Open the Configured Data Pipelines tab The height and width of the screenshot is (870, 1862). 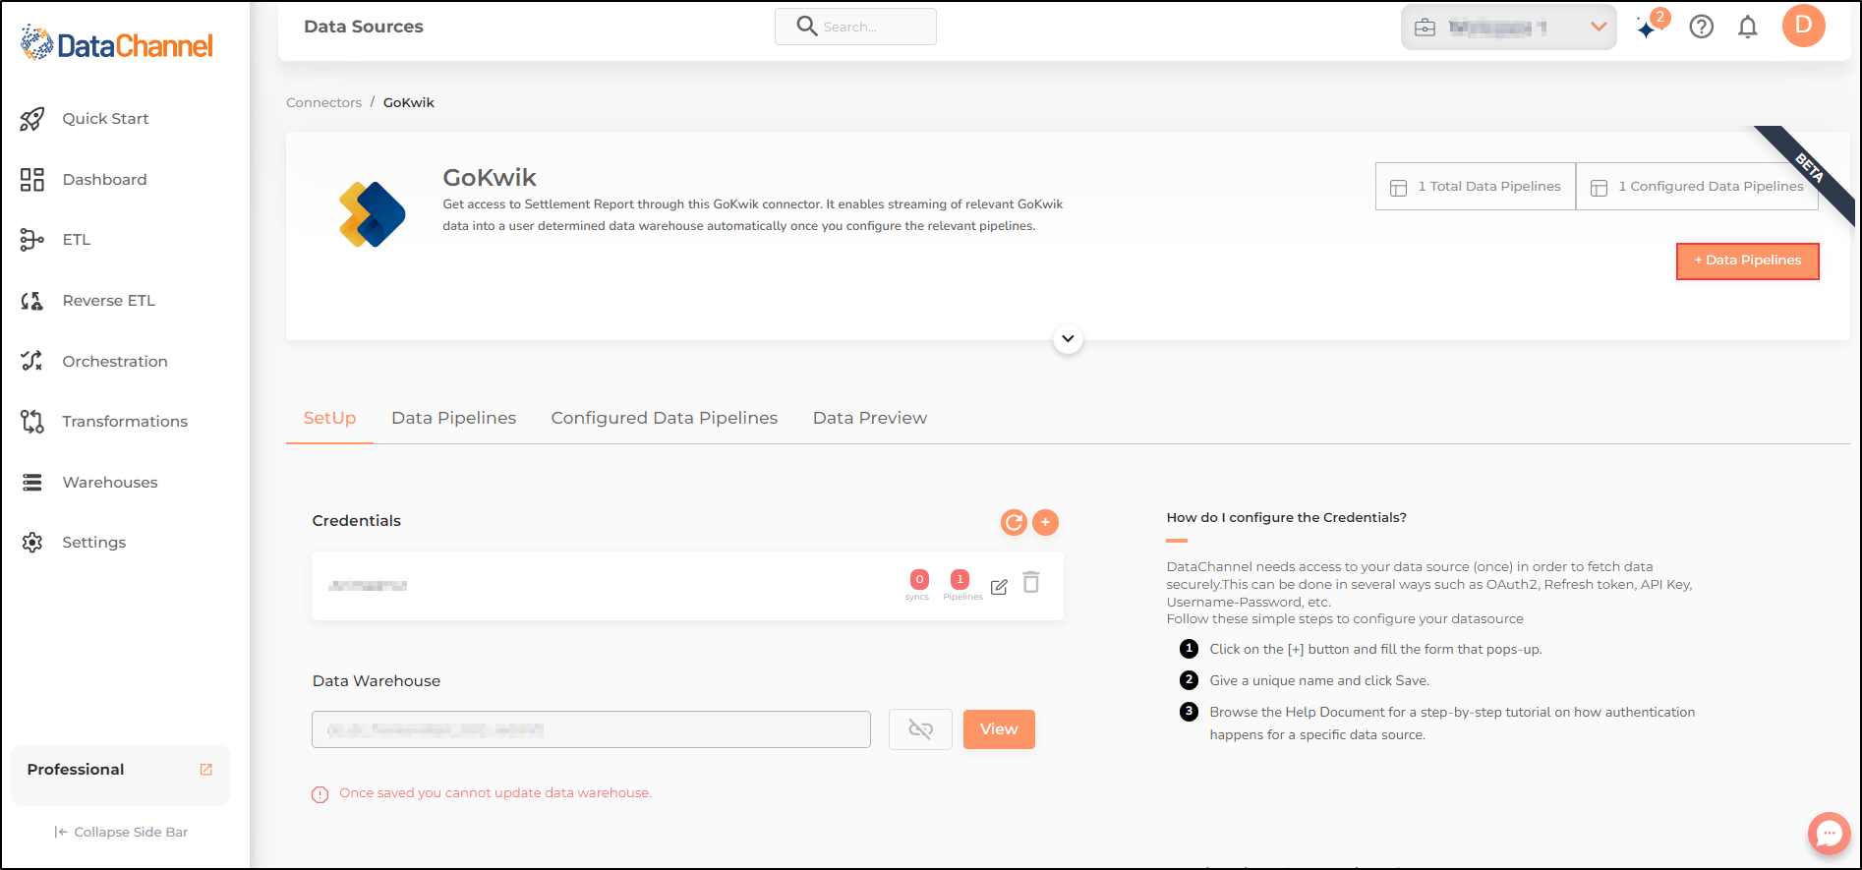(665, 418)
